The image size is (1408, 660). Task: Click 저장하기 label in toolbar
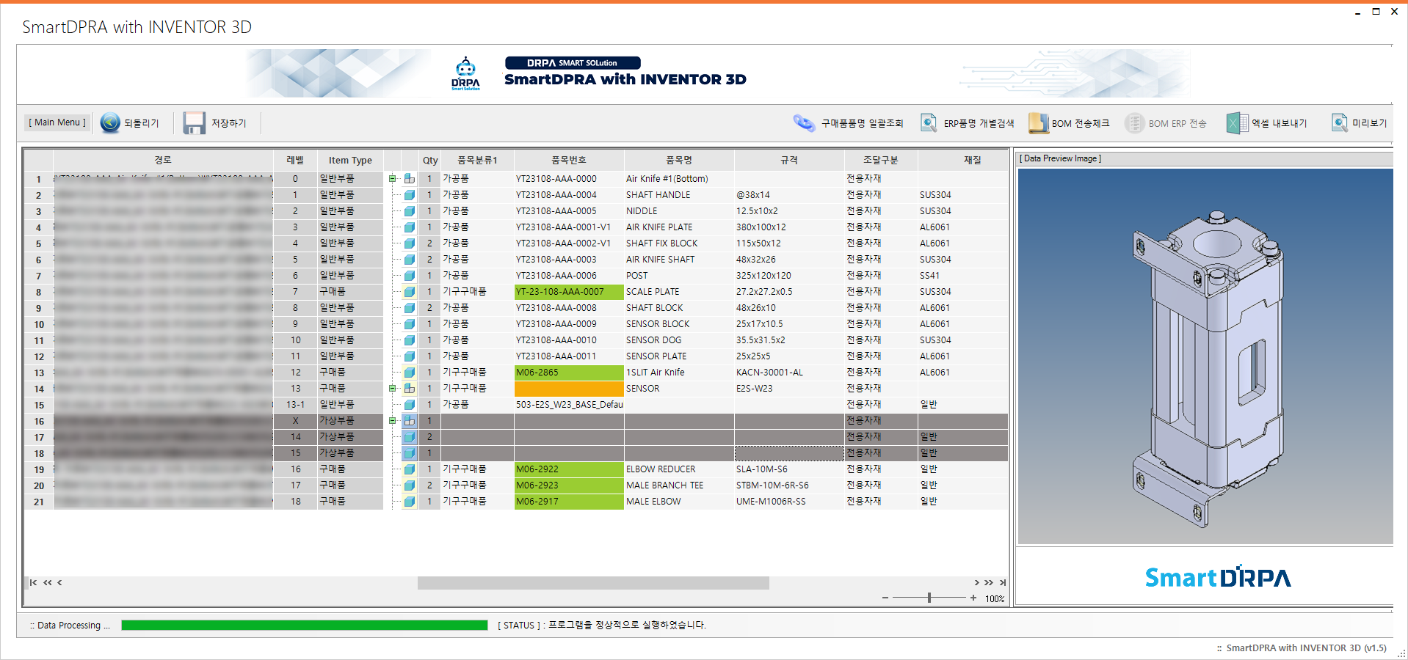[229, 123]
